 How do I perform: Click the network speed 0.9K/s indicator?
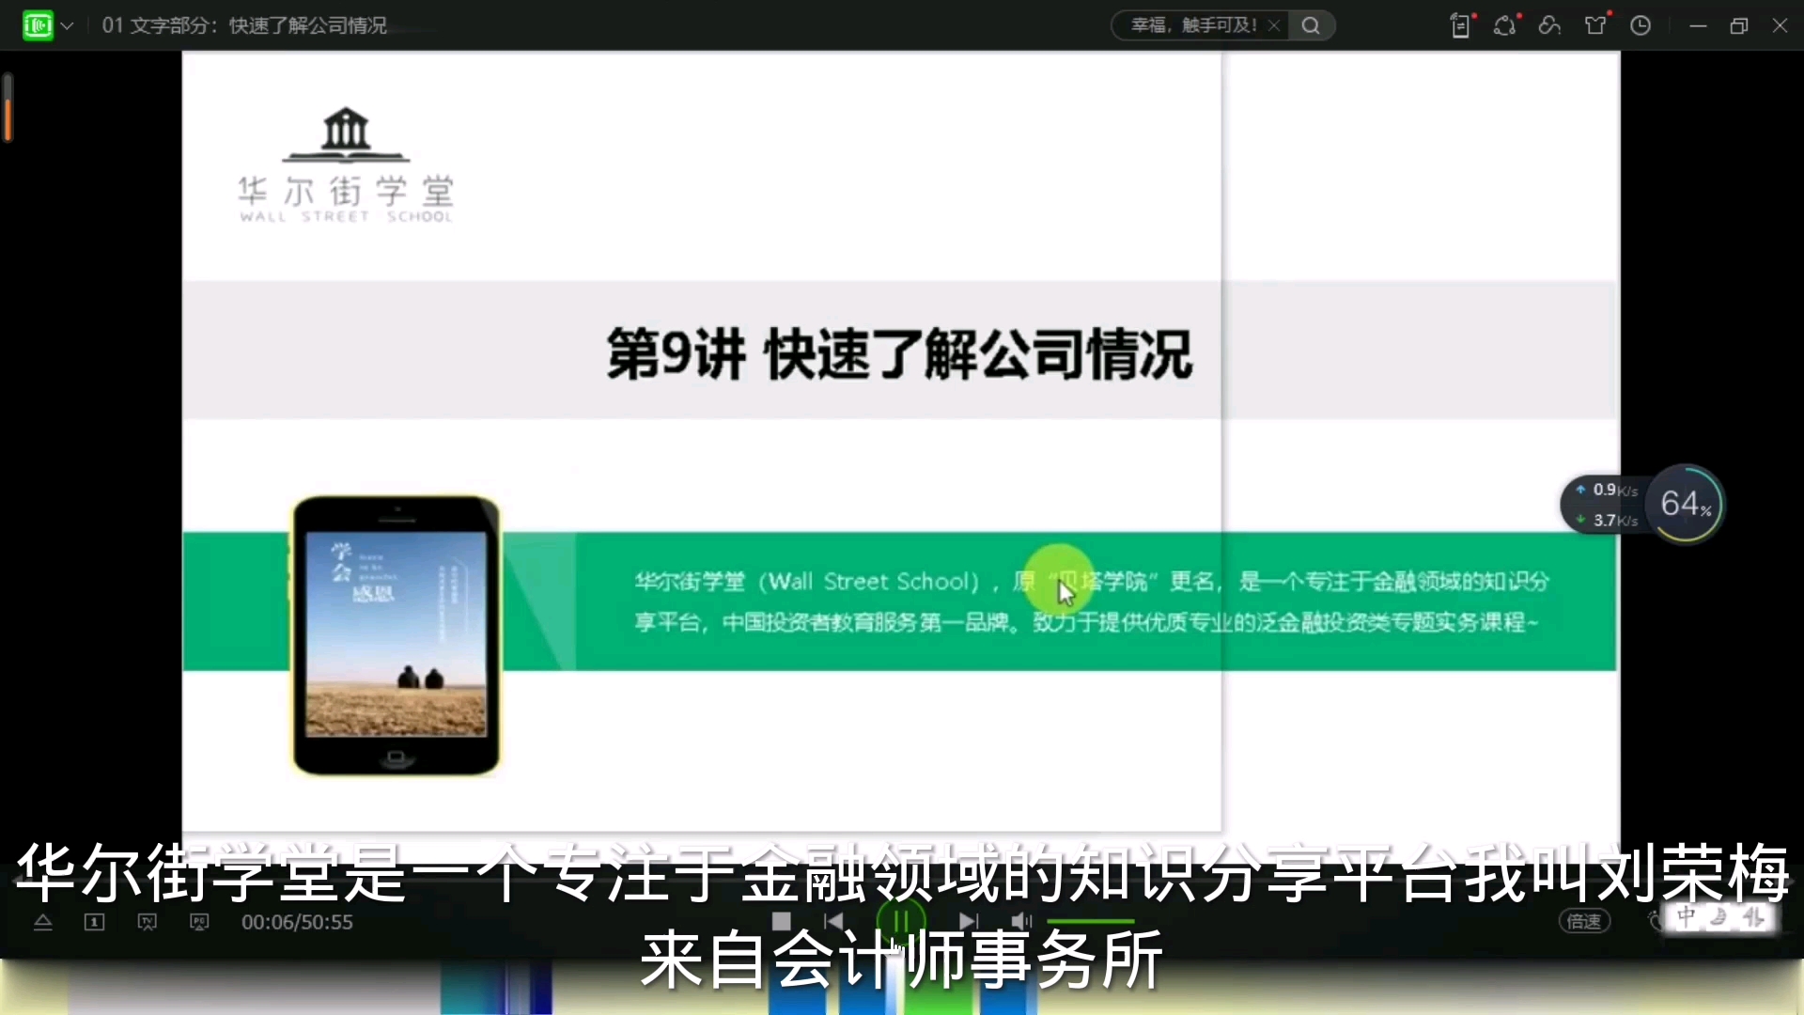coord(1610,491)
